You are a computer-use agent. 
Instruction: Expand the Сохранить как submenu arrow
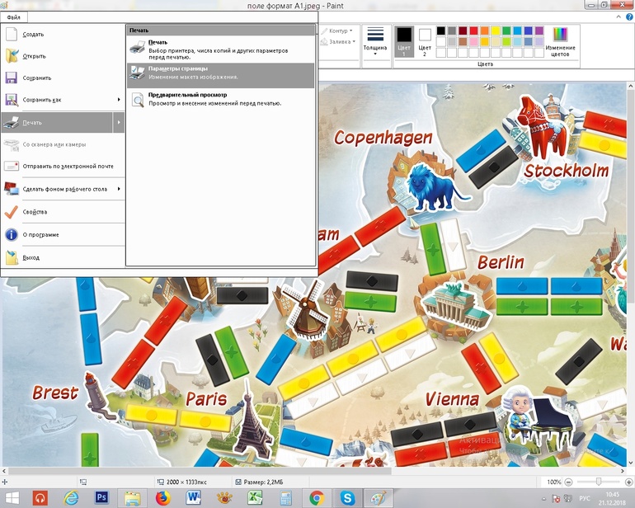pyautogui.click(x=119, y=100)
